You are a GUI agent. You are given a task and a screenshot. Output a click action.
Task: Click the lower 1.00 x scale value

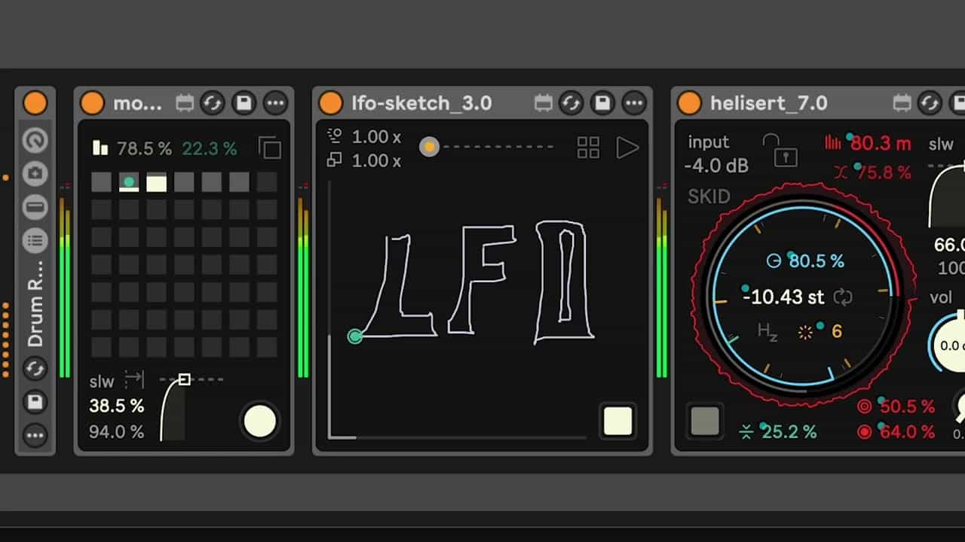pyautogui.click(x=376, y=160)
